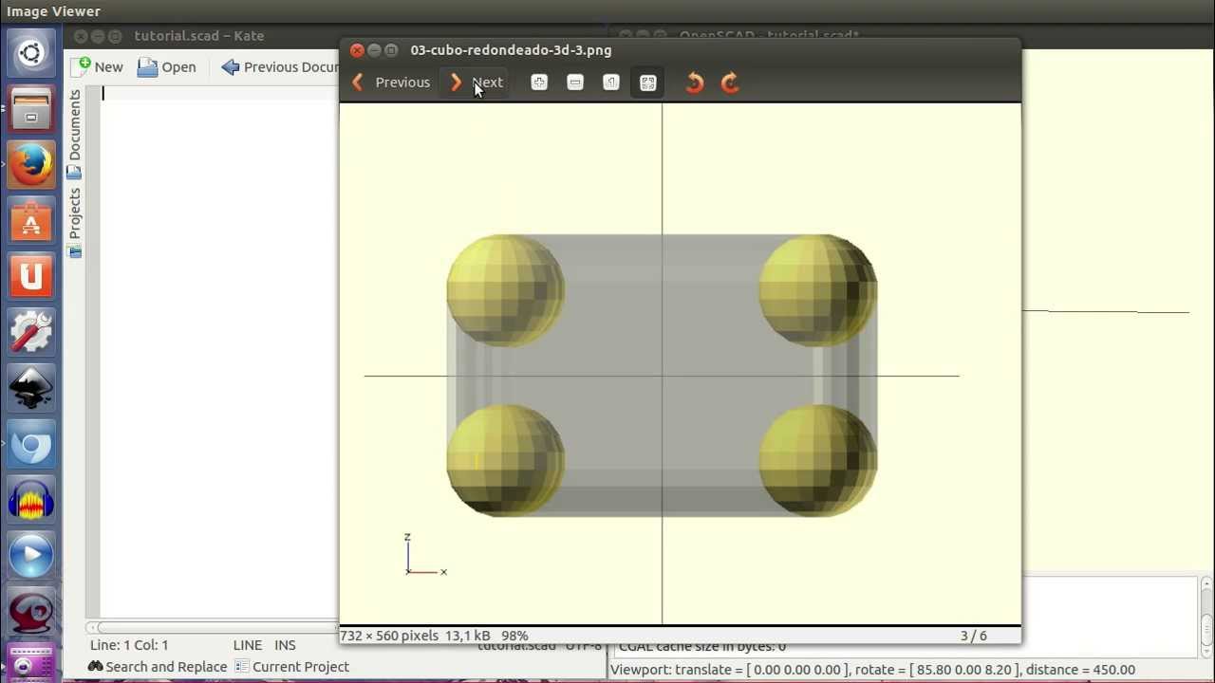Launch Files manager from dock

click(x=31, y=108)
